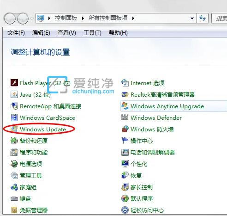This screenshot has width=227, height=216.
Task: Open 操作中心 link
Action: pos(142,141)
